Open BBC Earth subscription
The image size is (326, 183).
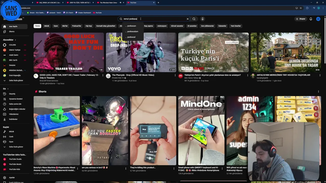point(15,60)
